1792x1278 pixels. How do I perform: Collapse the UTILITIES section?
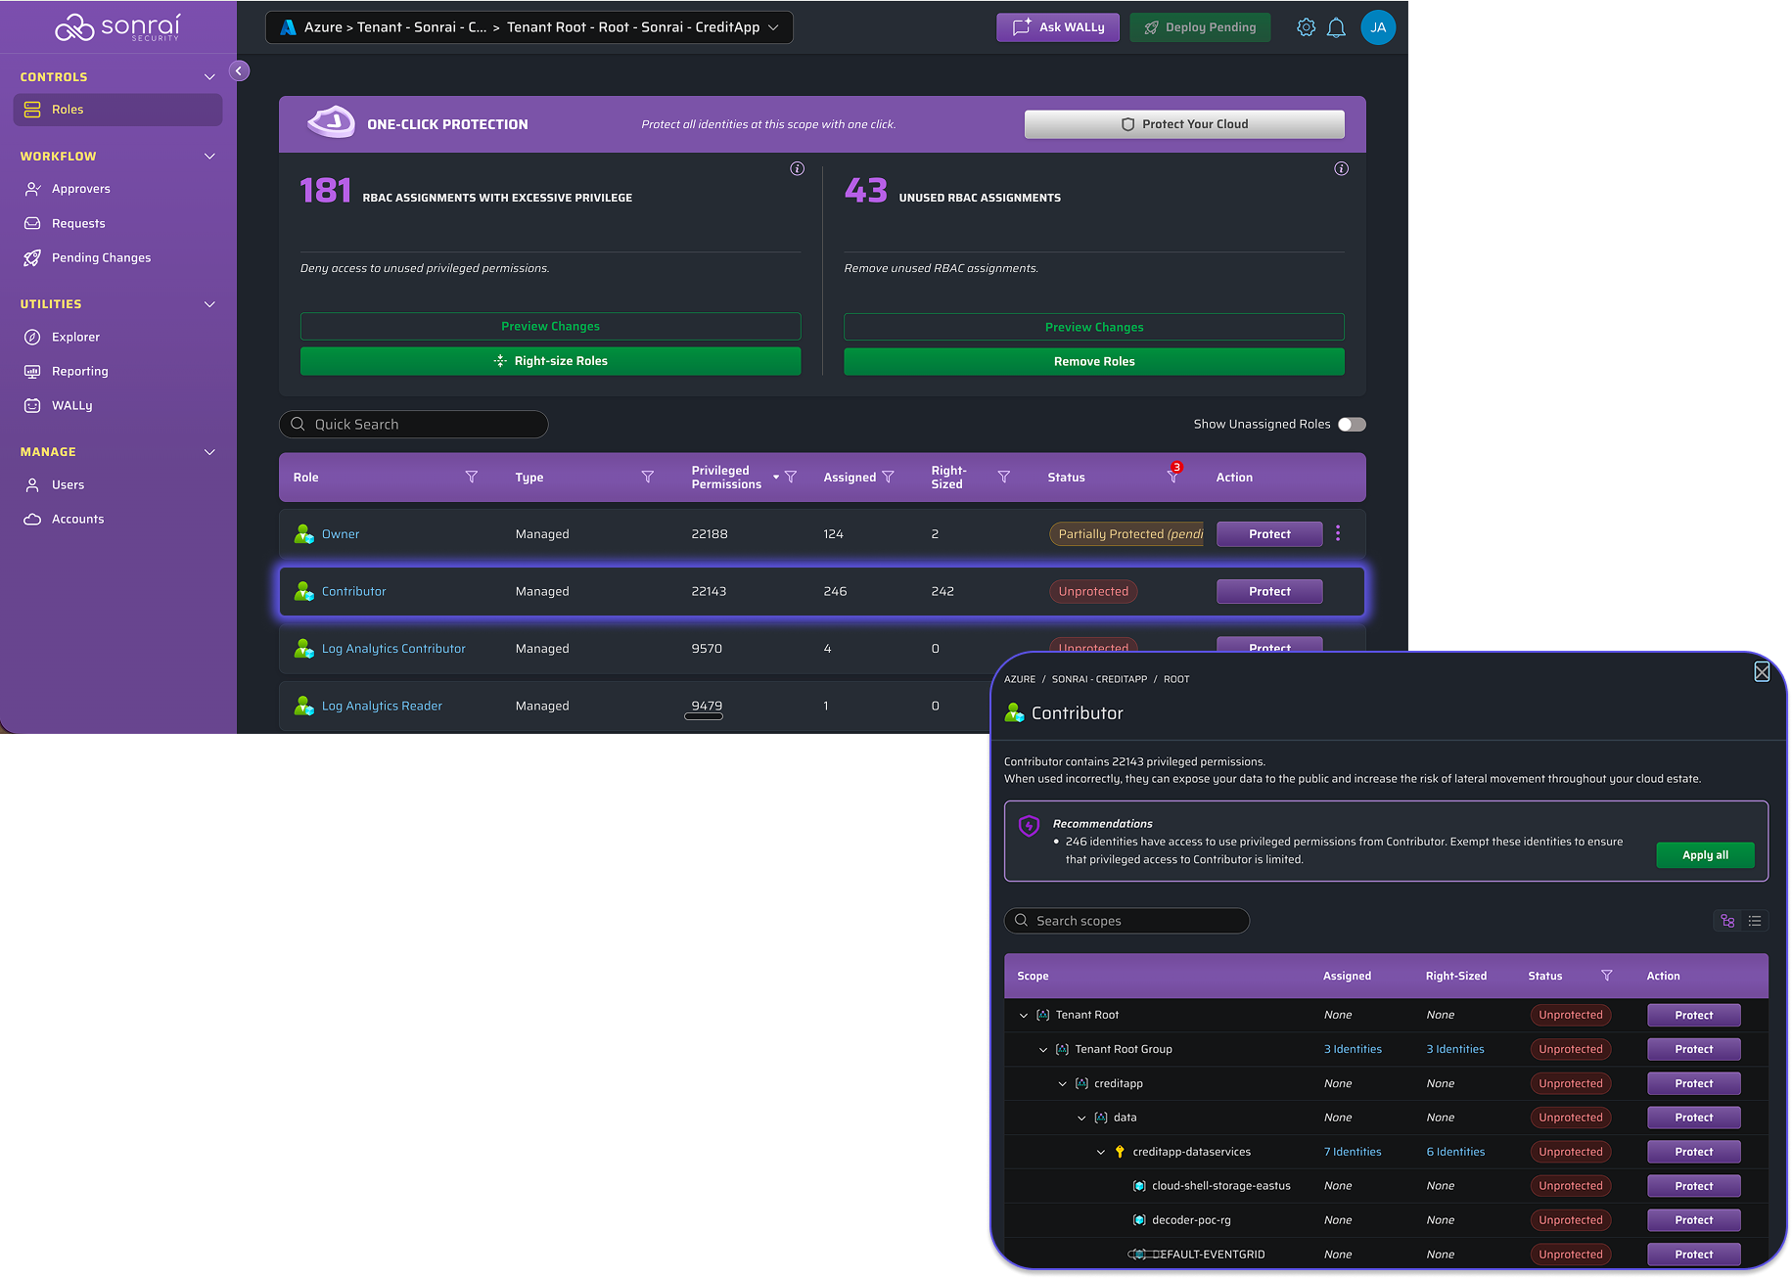click(209, 304)
